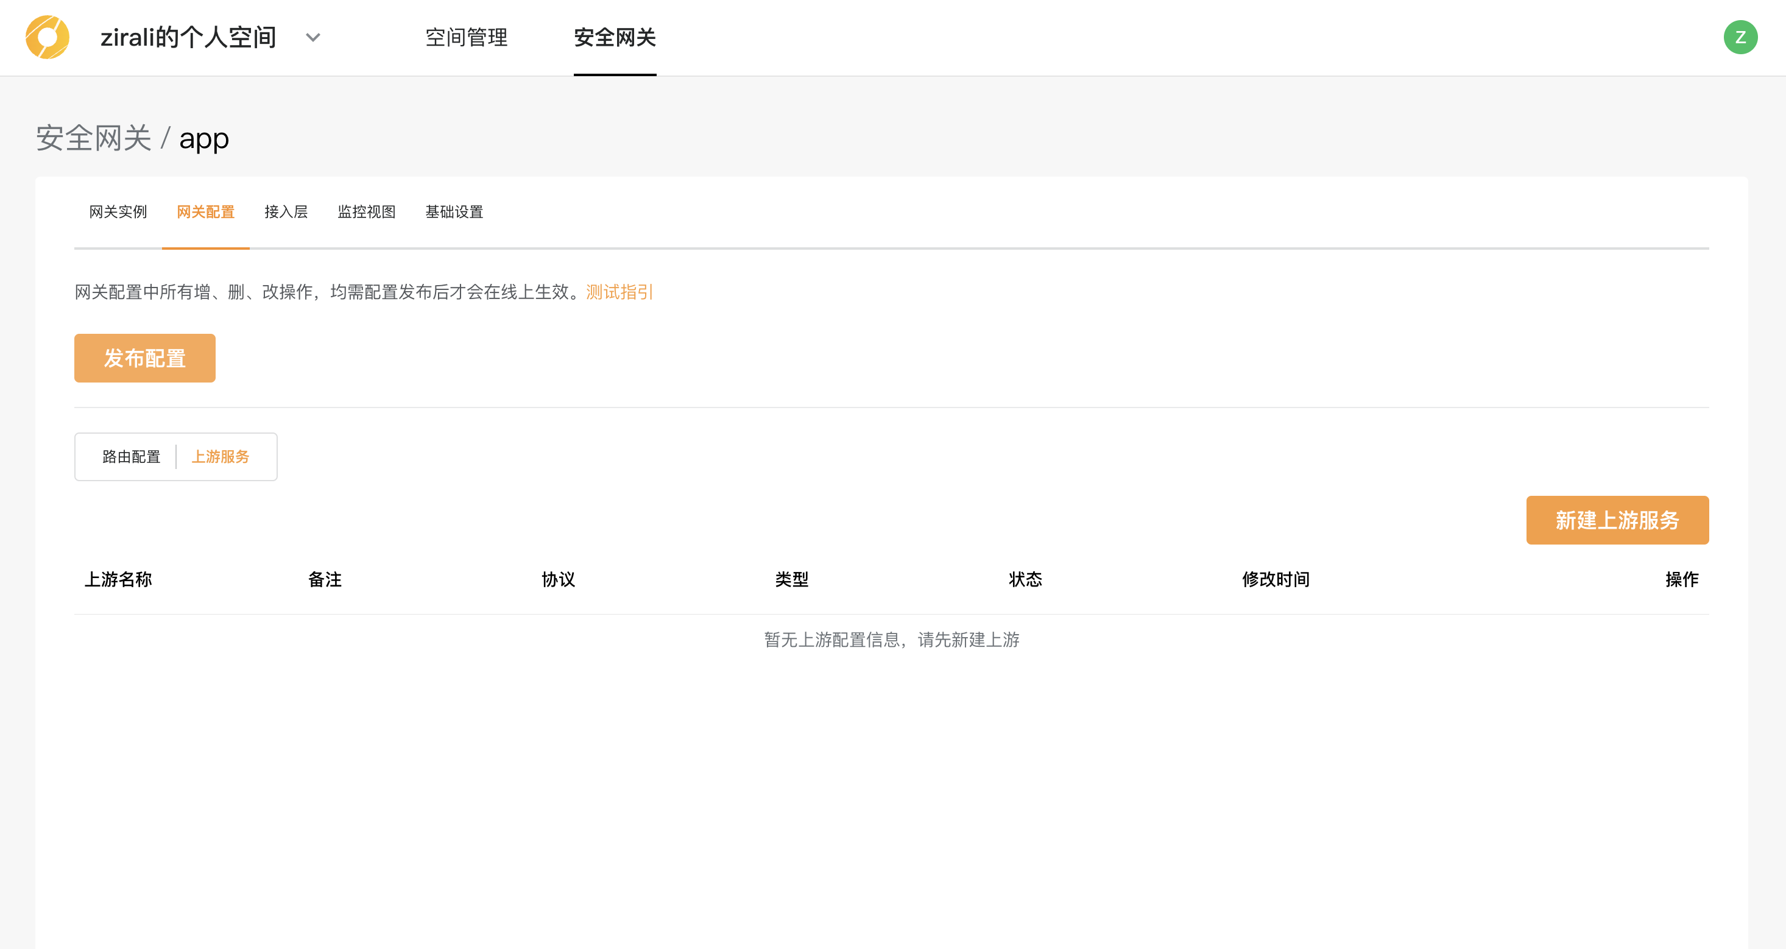Open the 接入层 tab

(286, 212)
